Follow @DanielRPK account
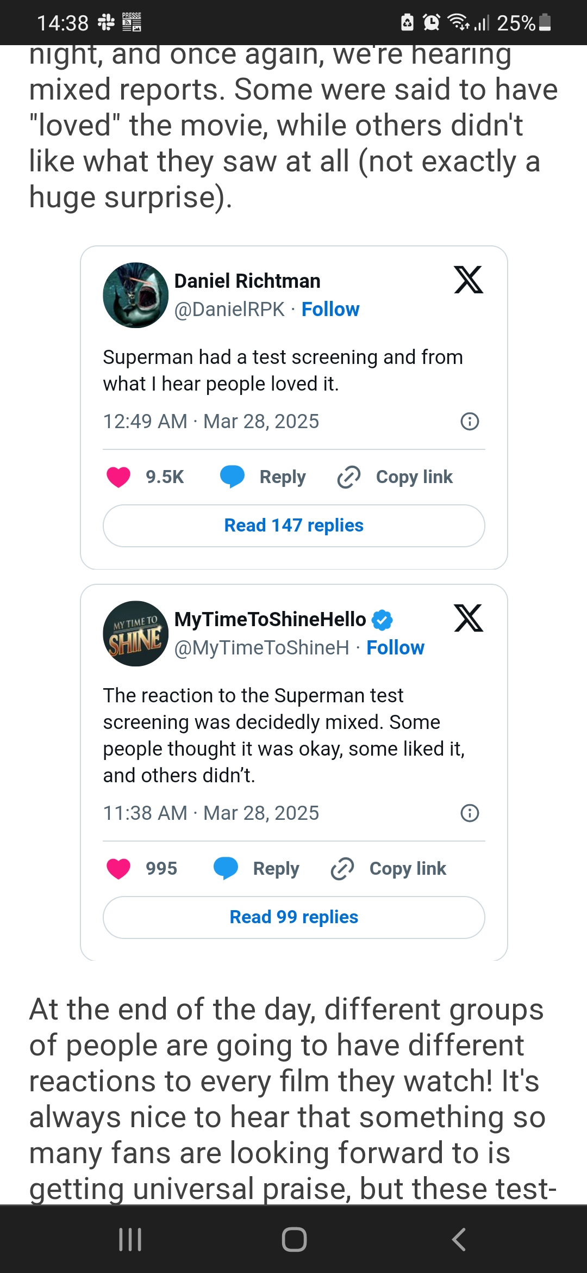 click(330, 310)
